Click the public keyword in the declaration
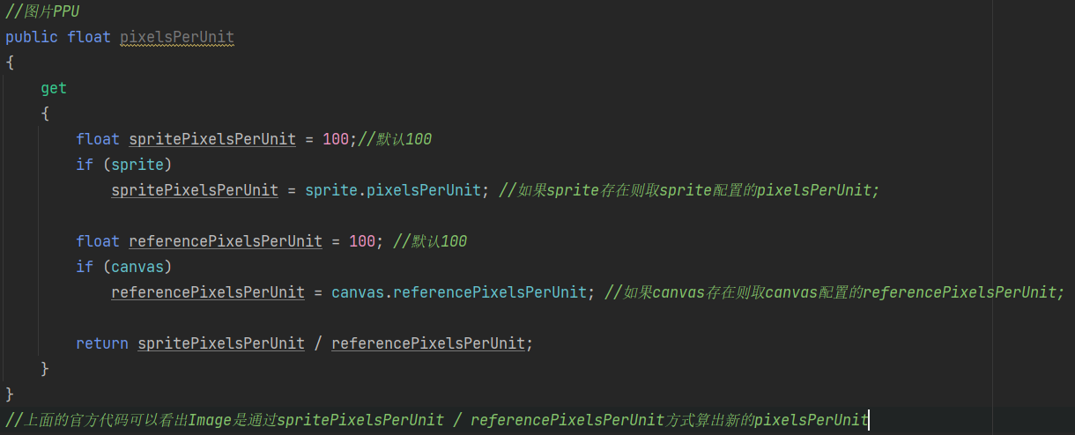The height and width of the screenshot is (435, 1075). [32, 37]
